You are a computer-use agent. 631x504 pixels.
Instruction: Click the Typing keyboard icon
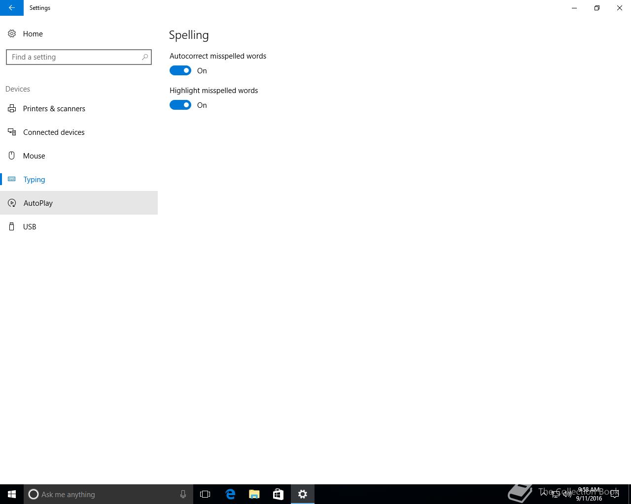[x=12, y=179]
